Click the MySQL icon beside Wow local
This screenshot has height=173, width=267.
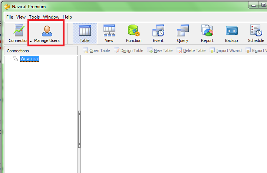16,59
